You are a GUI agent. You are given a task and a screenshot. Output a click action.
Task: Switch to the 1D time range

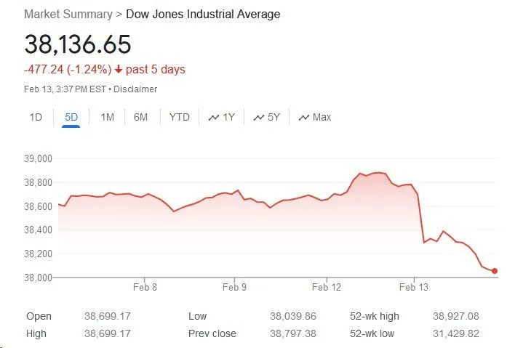[36, 117]
